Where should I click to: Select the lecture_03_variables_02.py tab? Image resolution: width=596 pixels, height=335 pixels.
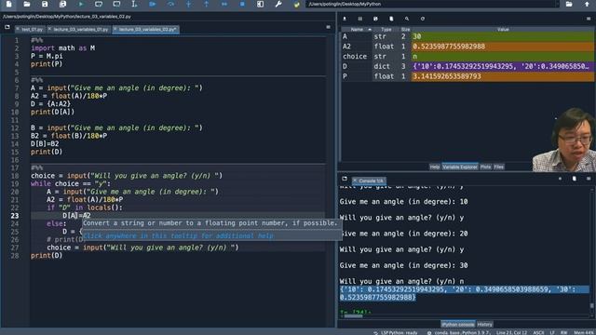(147, 29)
